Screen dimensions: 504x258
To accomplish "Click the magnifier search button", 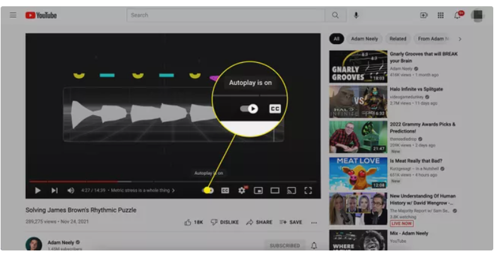I will coord(335,15).
